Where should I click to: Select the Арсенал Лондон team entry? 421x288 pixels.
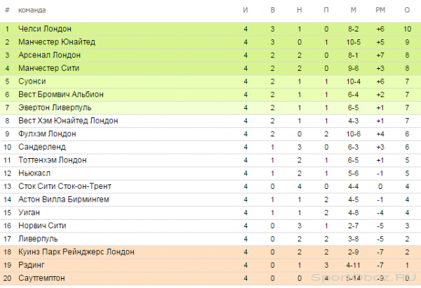(x=49, y=55)
